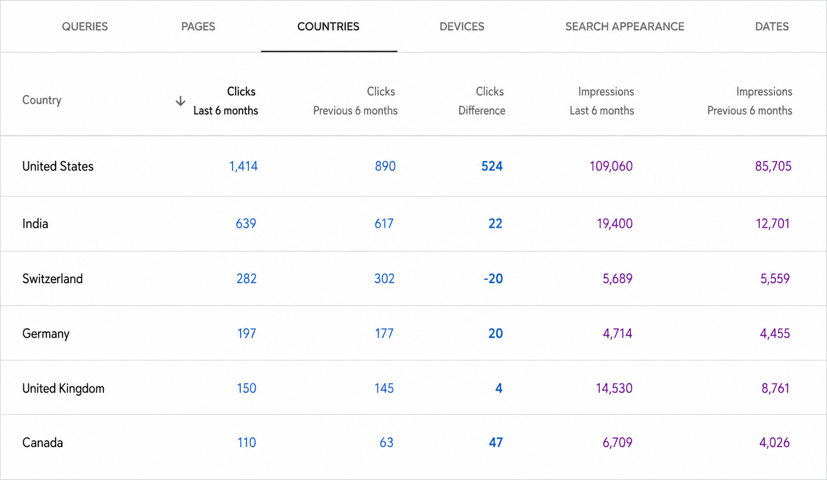Screen dimensions: 827x480
Task: Click the 4,455 impressions value
Action: tap(775, 333)
